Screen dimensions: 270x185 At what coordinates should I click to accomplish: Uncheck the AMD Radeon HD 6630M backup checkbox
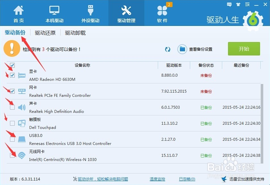[12, 75]
